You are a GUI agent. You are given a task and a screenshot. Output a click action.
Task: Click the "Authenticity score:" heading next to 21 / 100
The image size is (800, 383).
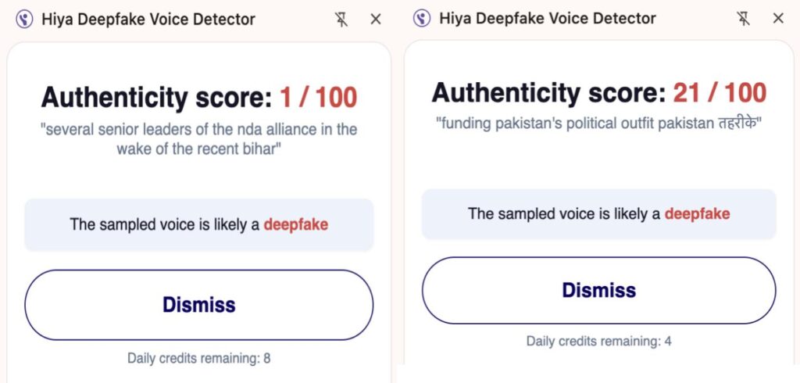[548, 93]
